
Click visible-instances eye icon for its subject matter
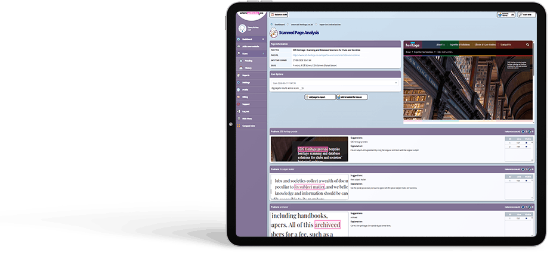(x=523, y=169)
